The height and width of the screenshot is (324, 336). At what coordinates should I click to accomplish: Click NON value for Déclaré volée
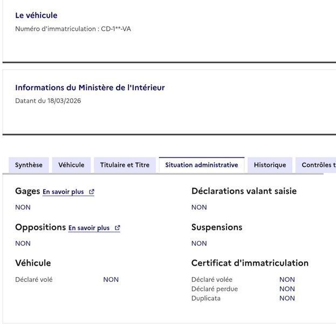(x=287, y=279)
